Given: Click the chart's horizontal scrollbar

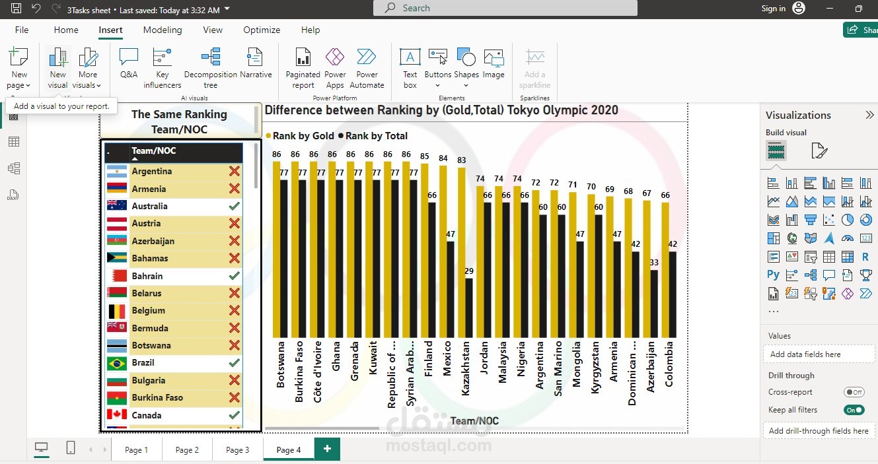Looking at the screenshot, I should tap(322, 428).
